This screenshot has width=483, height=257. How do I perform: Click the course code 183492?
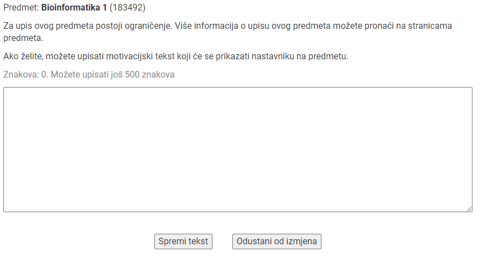(x=127, y=7)
